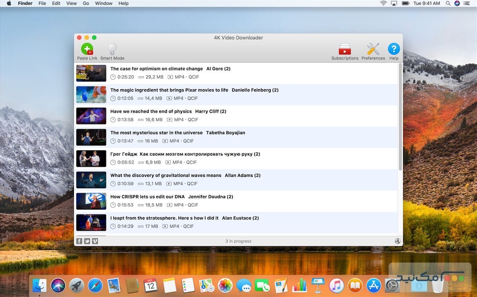Click the Twitter icon in the status bar

tap(87, 241)
